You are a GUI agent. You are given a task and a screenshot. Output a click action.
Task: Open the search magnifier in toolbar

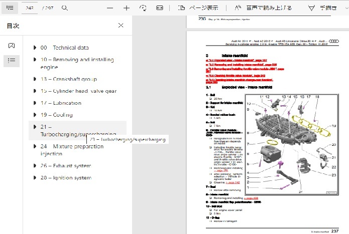coord(65,8)
